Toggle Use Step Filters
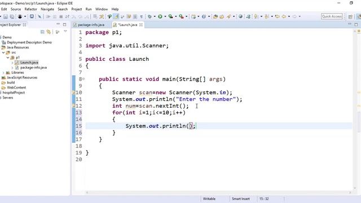Image resolution: width=361 pixels, height=203 pixels. coord(102,16)
